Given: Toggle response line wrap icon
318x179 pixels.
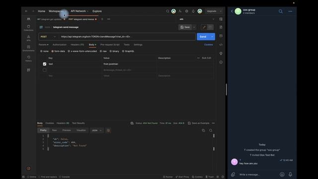Looking at the screenshot, I should pyautogui.click(x=108, y=130).
